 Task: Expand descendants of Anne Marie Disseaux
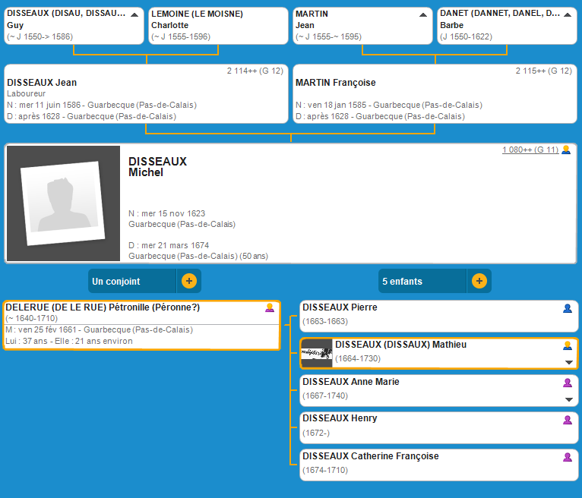(x=568, y=399)
